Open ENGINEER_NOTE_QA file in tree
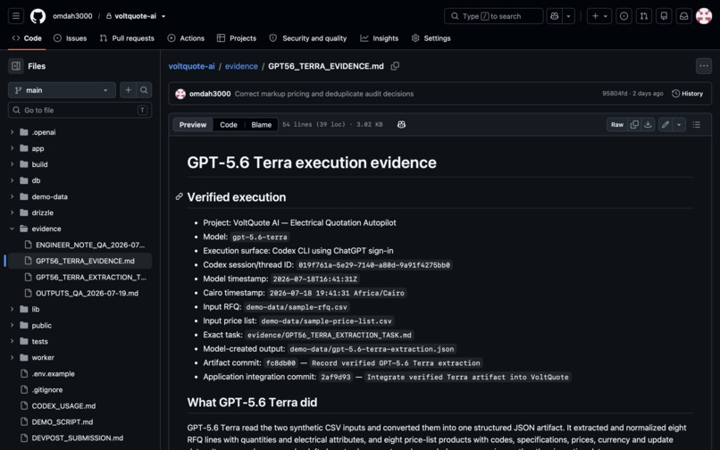Screen dimensions: 720x450 (89, 245)
